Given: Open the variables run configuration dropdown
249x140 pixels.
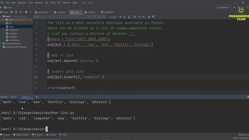Looking at the screenshot, I should tap(223, 7).
